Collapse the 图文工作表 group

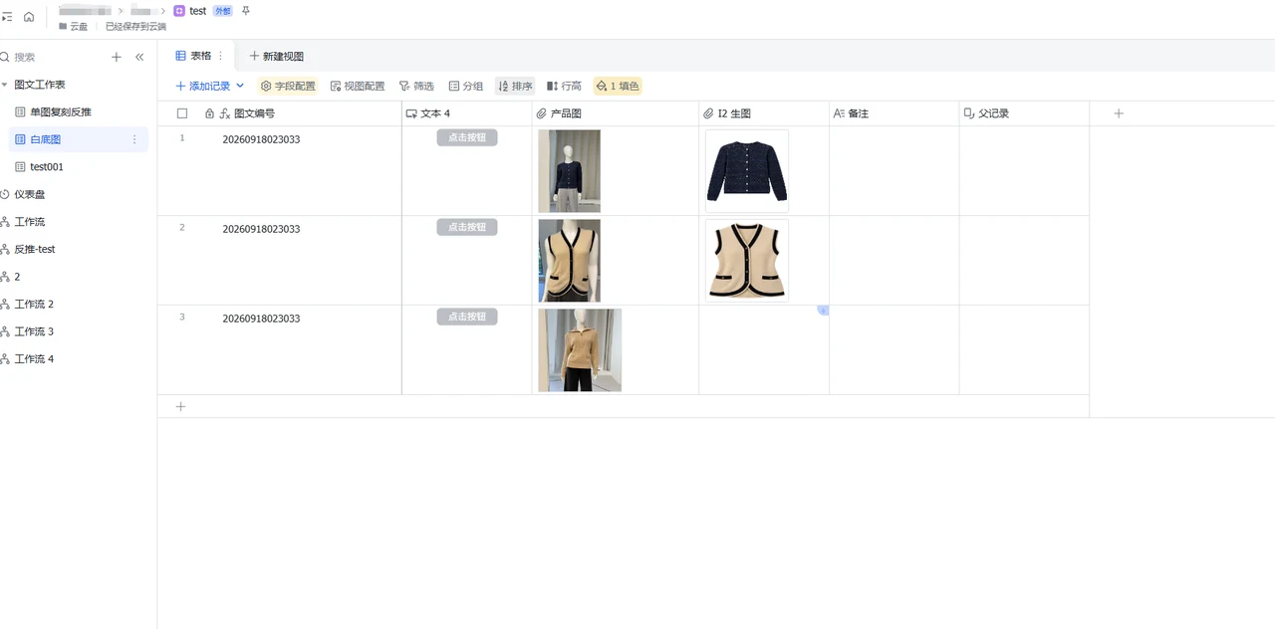point(5,86)
